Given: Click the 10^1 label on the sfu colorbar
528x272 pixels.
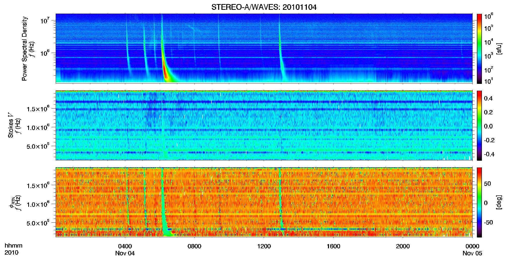Looking at the screenshot, I should pyautogui.click(x=489, y=81).
